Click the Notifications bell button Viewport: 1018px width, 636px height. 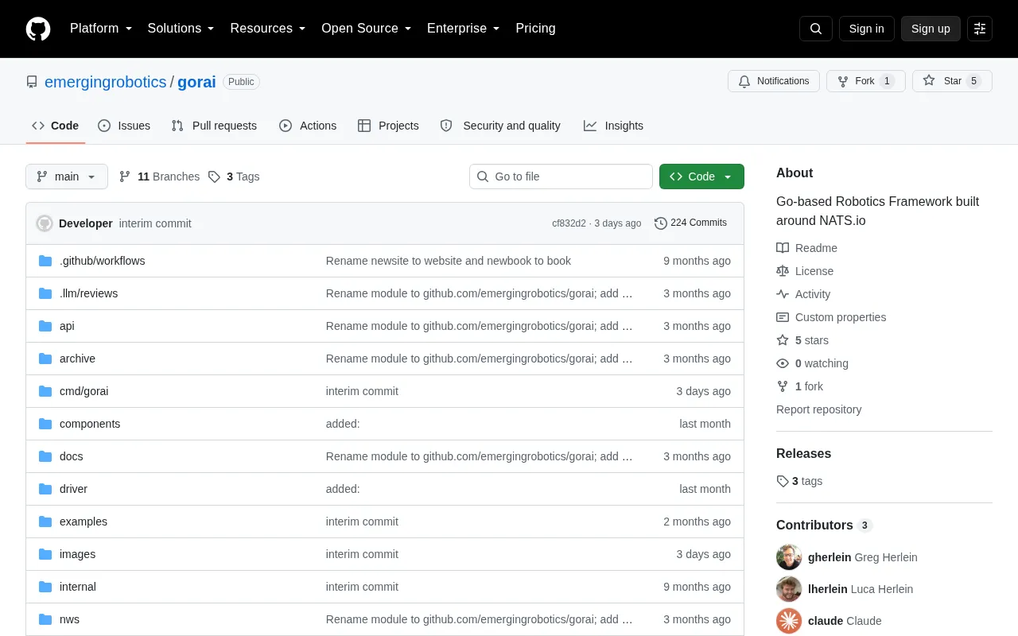pos(774,81)
